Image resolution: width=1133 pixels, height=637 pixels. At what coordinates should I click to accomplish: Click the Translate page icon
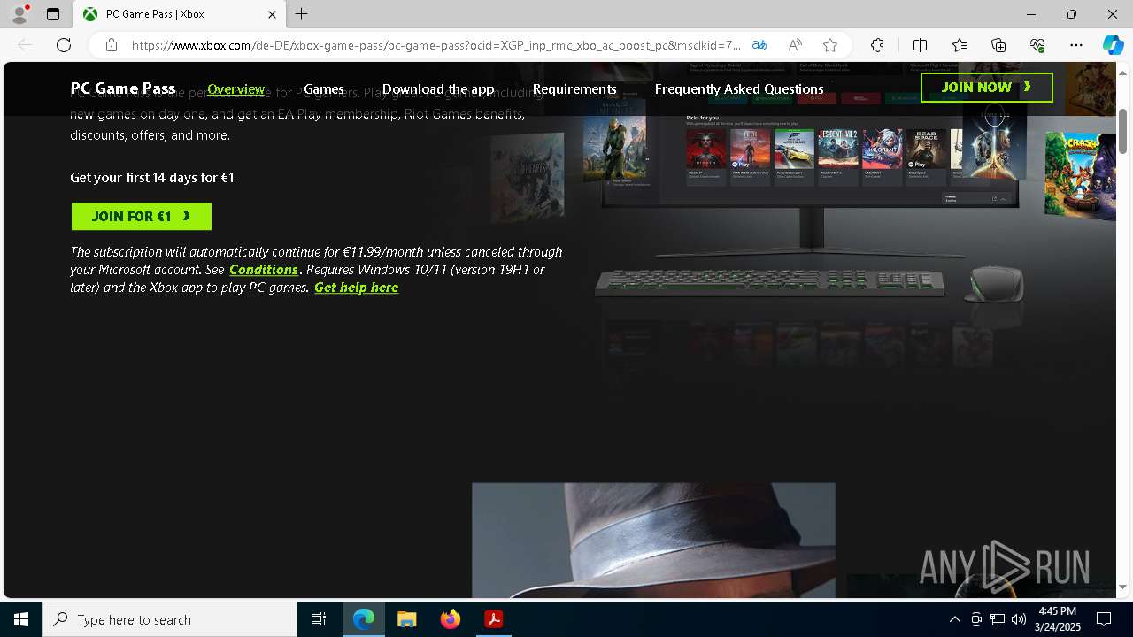click(759, 45)
